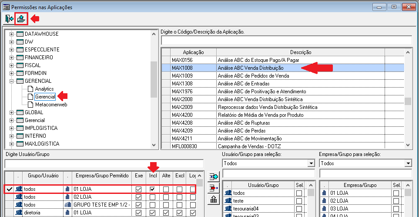Click the 'Incl' column header

[x=152, y=176]
